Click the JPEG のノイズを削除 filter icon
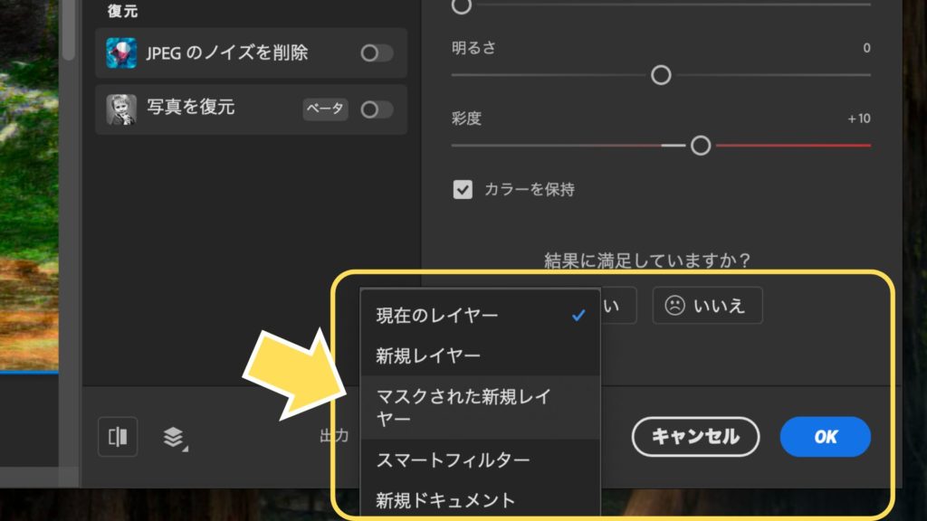 coord(121,53)
